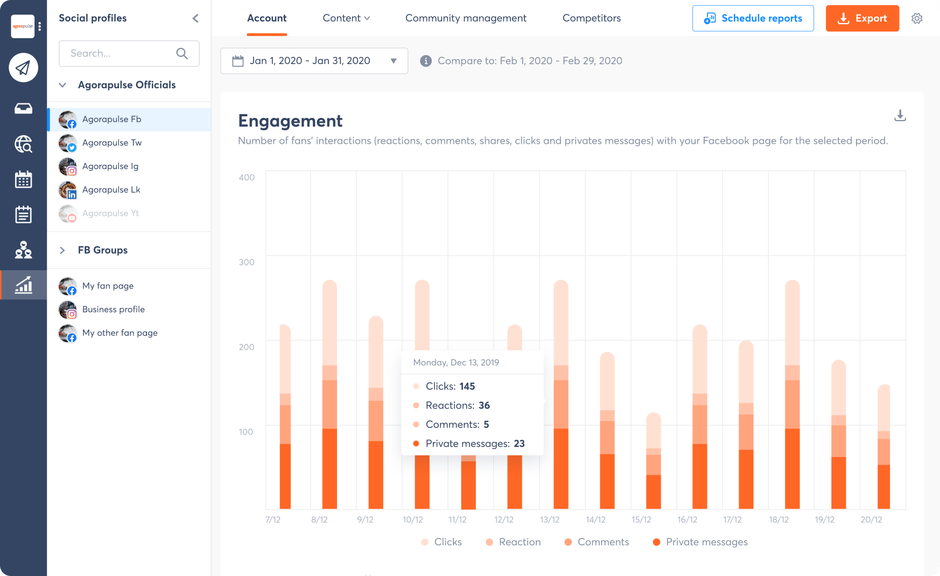Toggle the Reaction legend series
The width and height of the screenshot is (940, 576).
513,542
